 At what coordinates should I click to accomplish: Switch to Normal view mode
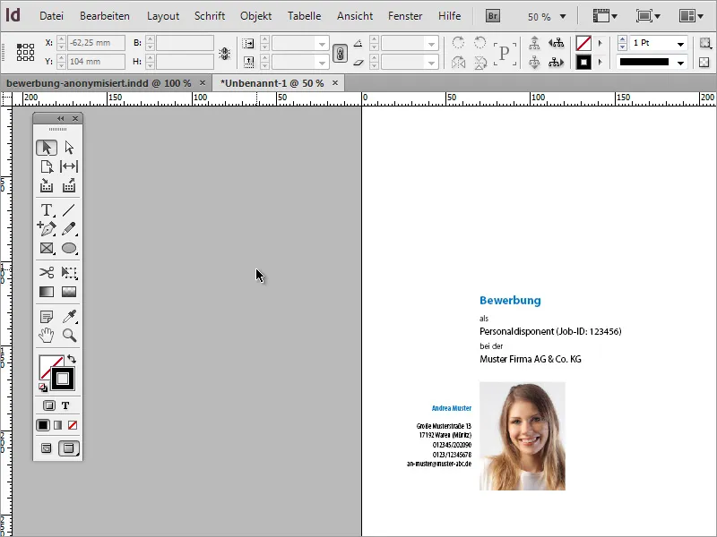pos(47,448)
